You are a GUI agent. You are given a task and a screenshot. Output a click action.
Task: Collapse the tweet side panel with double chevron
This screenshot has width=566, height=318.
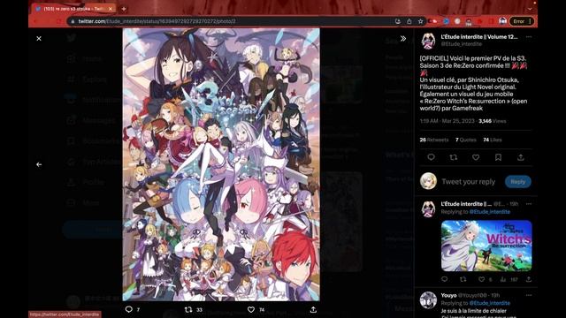[x=403, y=39]
